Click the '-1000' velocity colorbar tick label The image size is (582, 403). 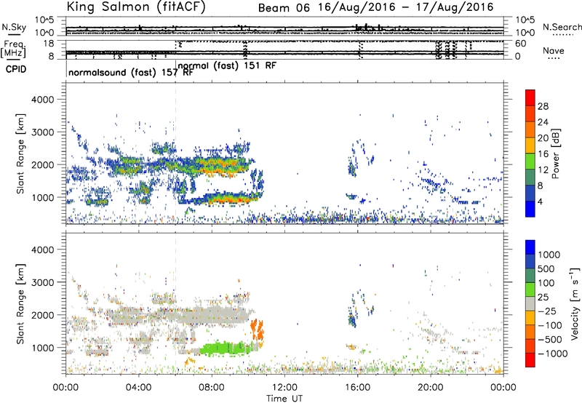tap(552, 354)
